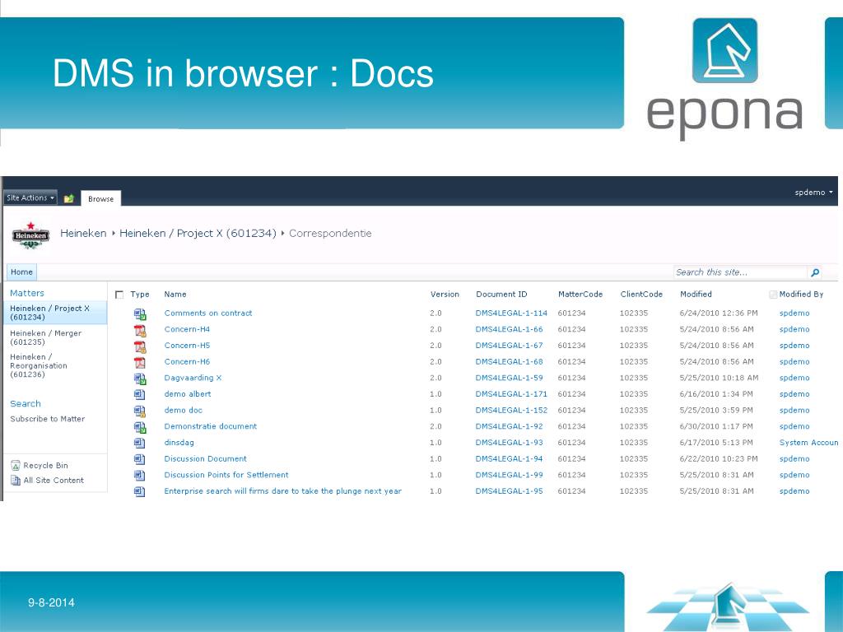Viewport: 843px width, 632px height.
Task: Click the navigate-up folder icon beside Site Actions
Action: point(69,198)
